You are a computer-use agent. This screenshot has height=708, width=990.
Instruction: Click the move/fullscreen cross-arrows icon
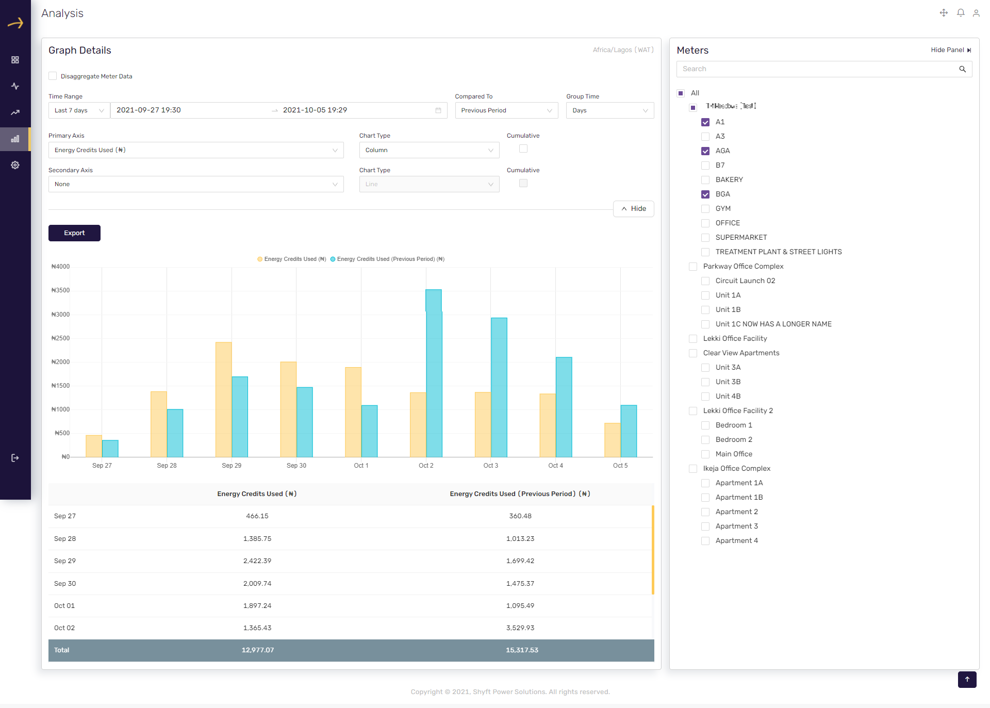pos(944,13)
